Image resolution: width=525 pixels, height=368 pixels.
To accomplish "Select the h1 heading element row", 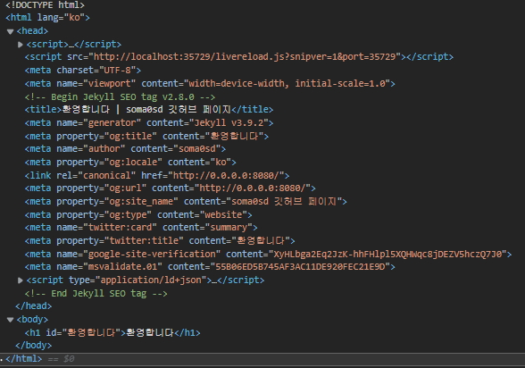I will (112, 332).
